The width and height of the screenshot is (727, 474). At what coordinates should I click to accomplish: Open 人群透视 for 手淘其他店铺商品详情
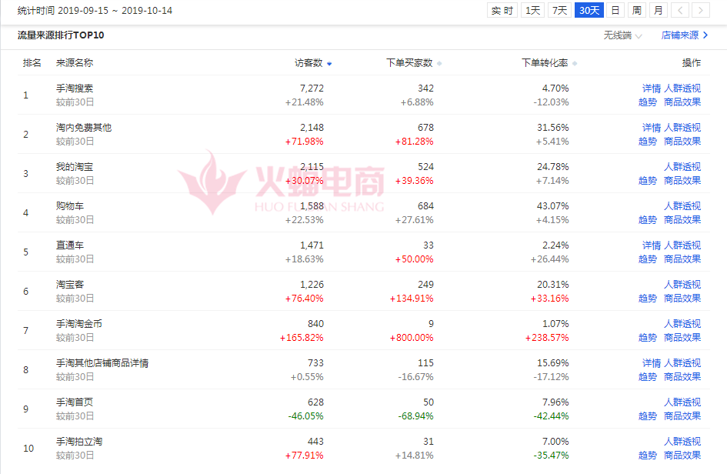tap(682, 363)
